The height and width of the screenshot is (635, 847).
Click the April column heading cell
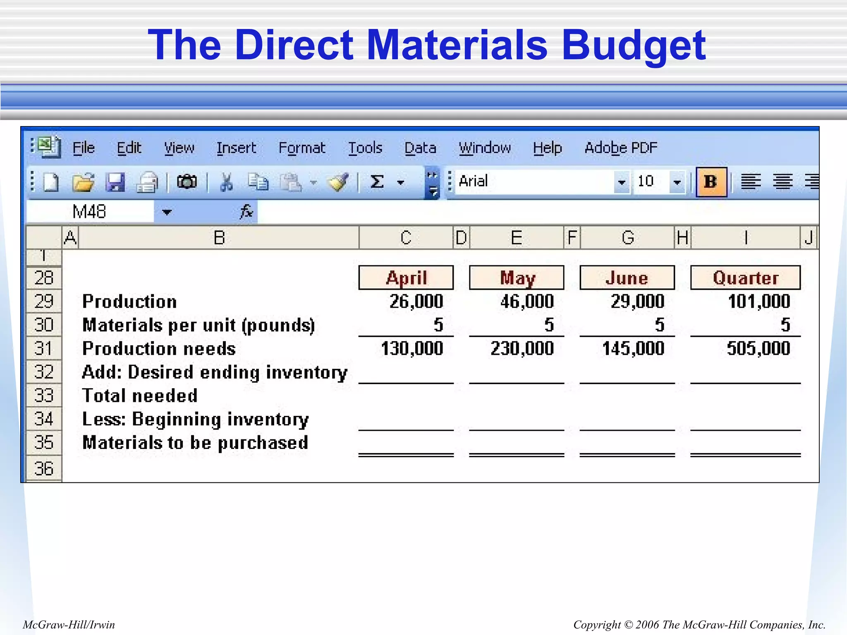(406, 277)
